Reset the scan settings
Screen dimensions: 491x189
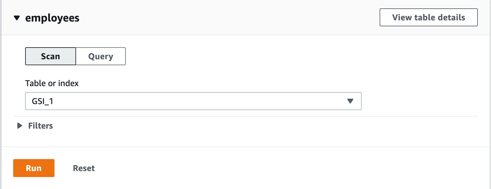pyautogui.click(x=84, y=168)
